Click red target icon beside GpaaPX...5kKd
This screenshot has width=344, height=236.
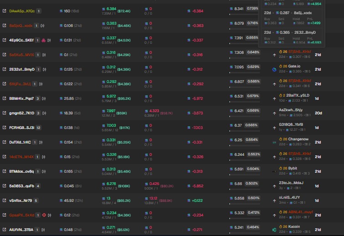coord(44,215)
